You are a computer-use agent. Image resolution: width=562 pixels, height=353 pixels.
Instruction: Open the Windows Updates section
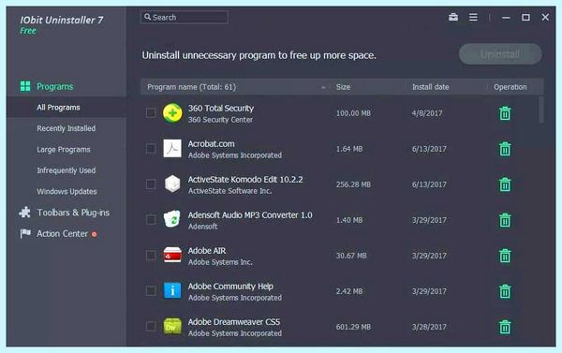pos(67,191)
